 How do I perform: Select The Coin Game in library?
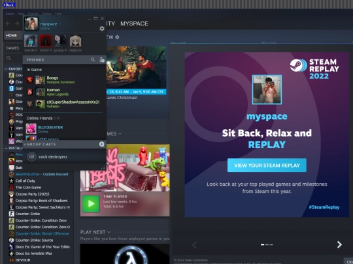coord(28,188)
